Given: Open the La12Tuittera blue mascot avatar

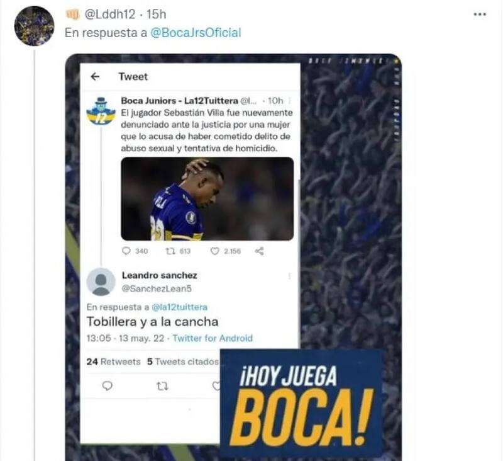Looking at the screenshot, I should (x=101, y=111).
